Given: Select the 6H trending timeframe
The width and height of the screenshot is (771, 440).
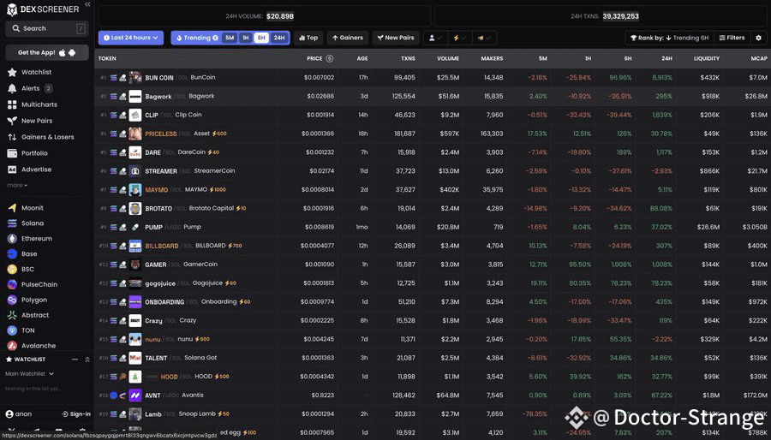Looking at the screenshot, I should click(x=261, y=38).
